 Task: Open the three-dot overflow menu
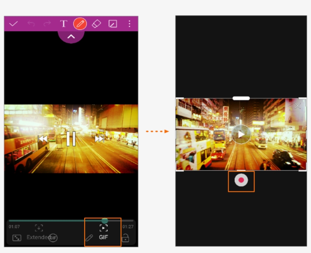pos(129,24)
